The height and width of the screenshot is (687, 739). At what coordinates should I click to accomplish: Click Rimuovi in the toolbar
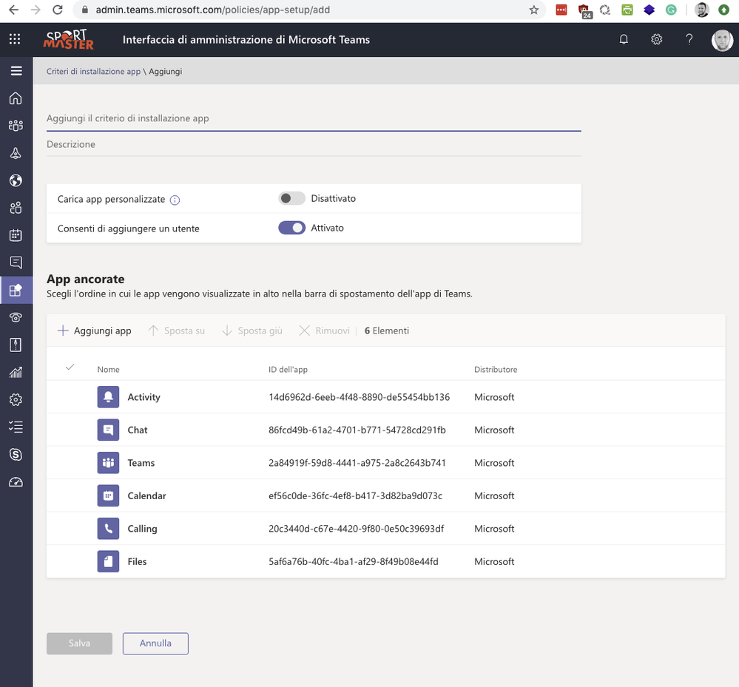pyautogui.click(x=324, y=331)
